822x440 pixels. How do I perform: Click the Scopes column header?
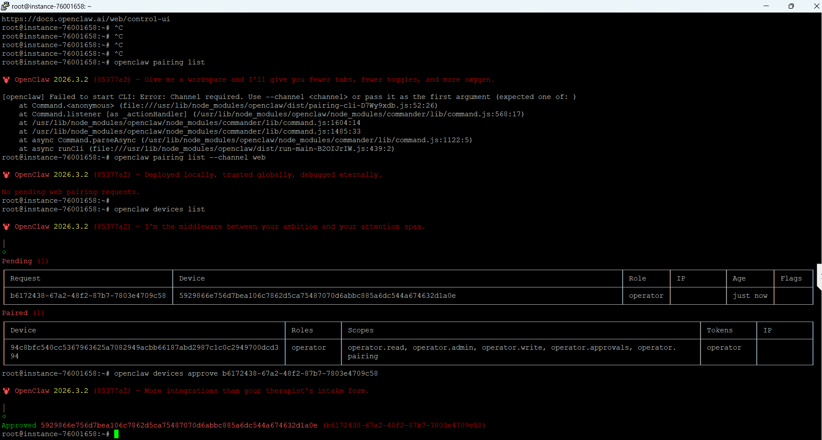coord(360,330)
